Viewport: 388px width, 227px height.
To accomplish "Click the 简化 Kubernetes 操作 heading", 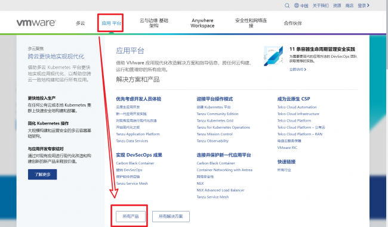I will (x=48, y=123).
